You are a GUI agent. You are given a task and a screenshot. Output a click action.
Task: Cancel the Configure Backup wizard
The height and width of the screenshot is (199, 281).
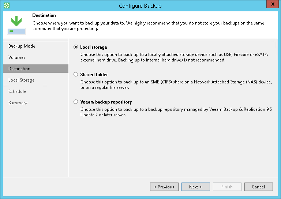[x=259, y=187]
